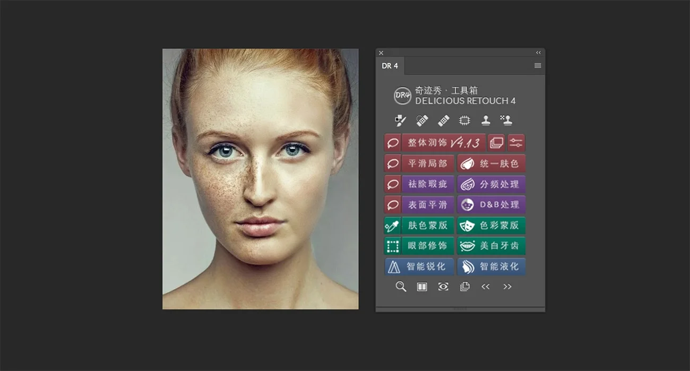Switch to the DR 4 tab
The width and height of the screenshot is (690, 371).
tap(390, 65)
